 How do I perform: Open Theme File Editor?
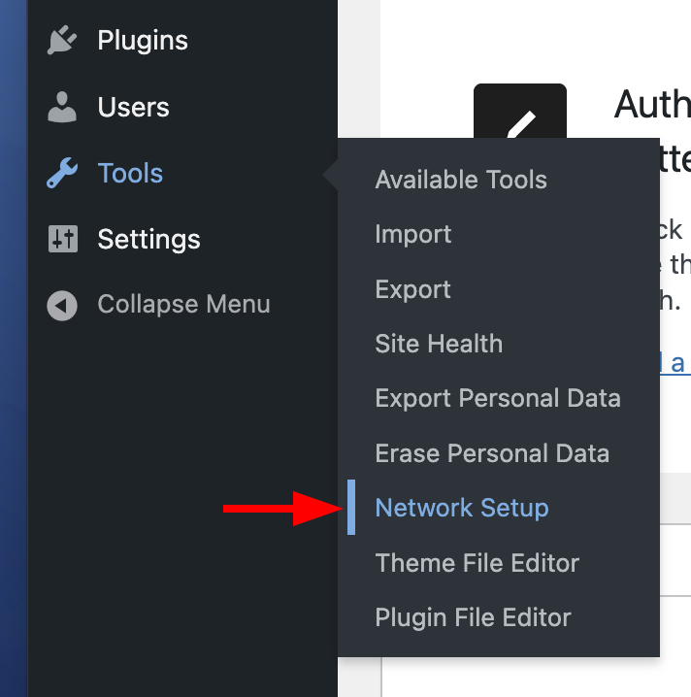click(477, 563)
